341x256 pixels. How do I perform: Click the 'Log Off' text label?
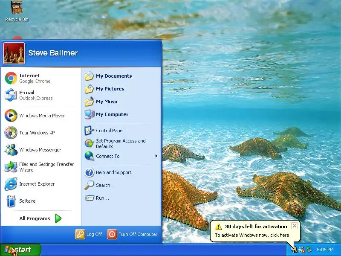(94, 234)
